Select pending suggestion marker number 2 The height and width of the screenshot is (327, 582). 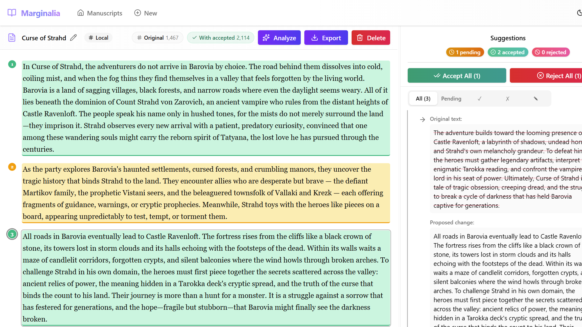tap(12, 167)
